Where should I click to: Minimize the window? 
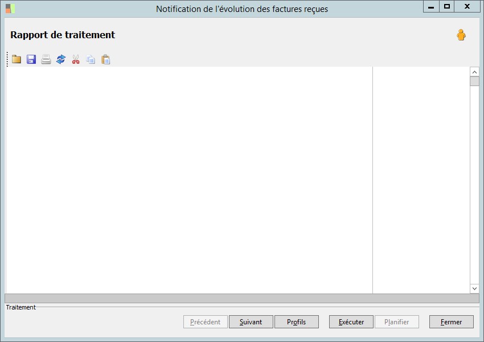[x=431, y=6]
